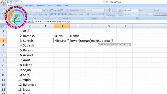The image size is (167, 94).
Task: Align text left in cell
Action: click(x=52, y=14)
